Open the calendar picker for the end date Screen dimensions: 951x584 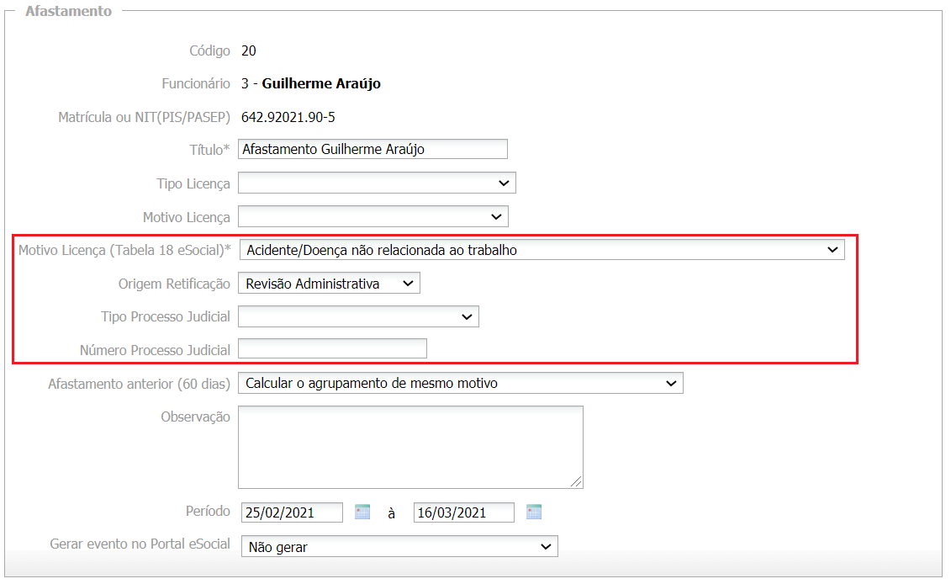[534, 512]
